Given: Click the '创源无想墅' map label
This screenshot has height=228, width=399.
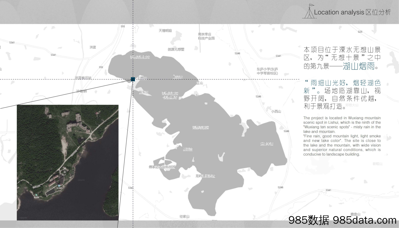Looking at the screenshot, I should (176, 49).
